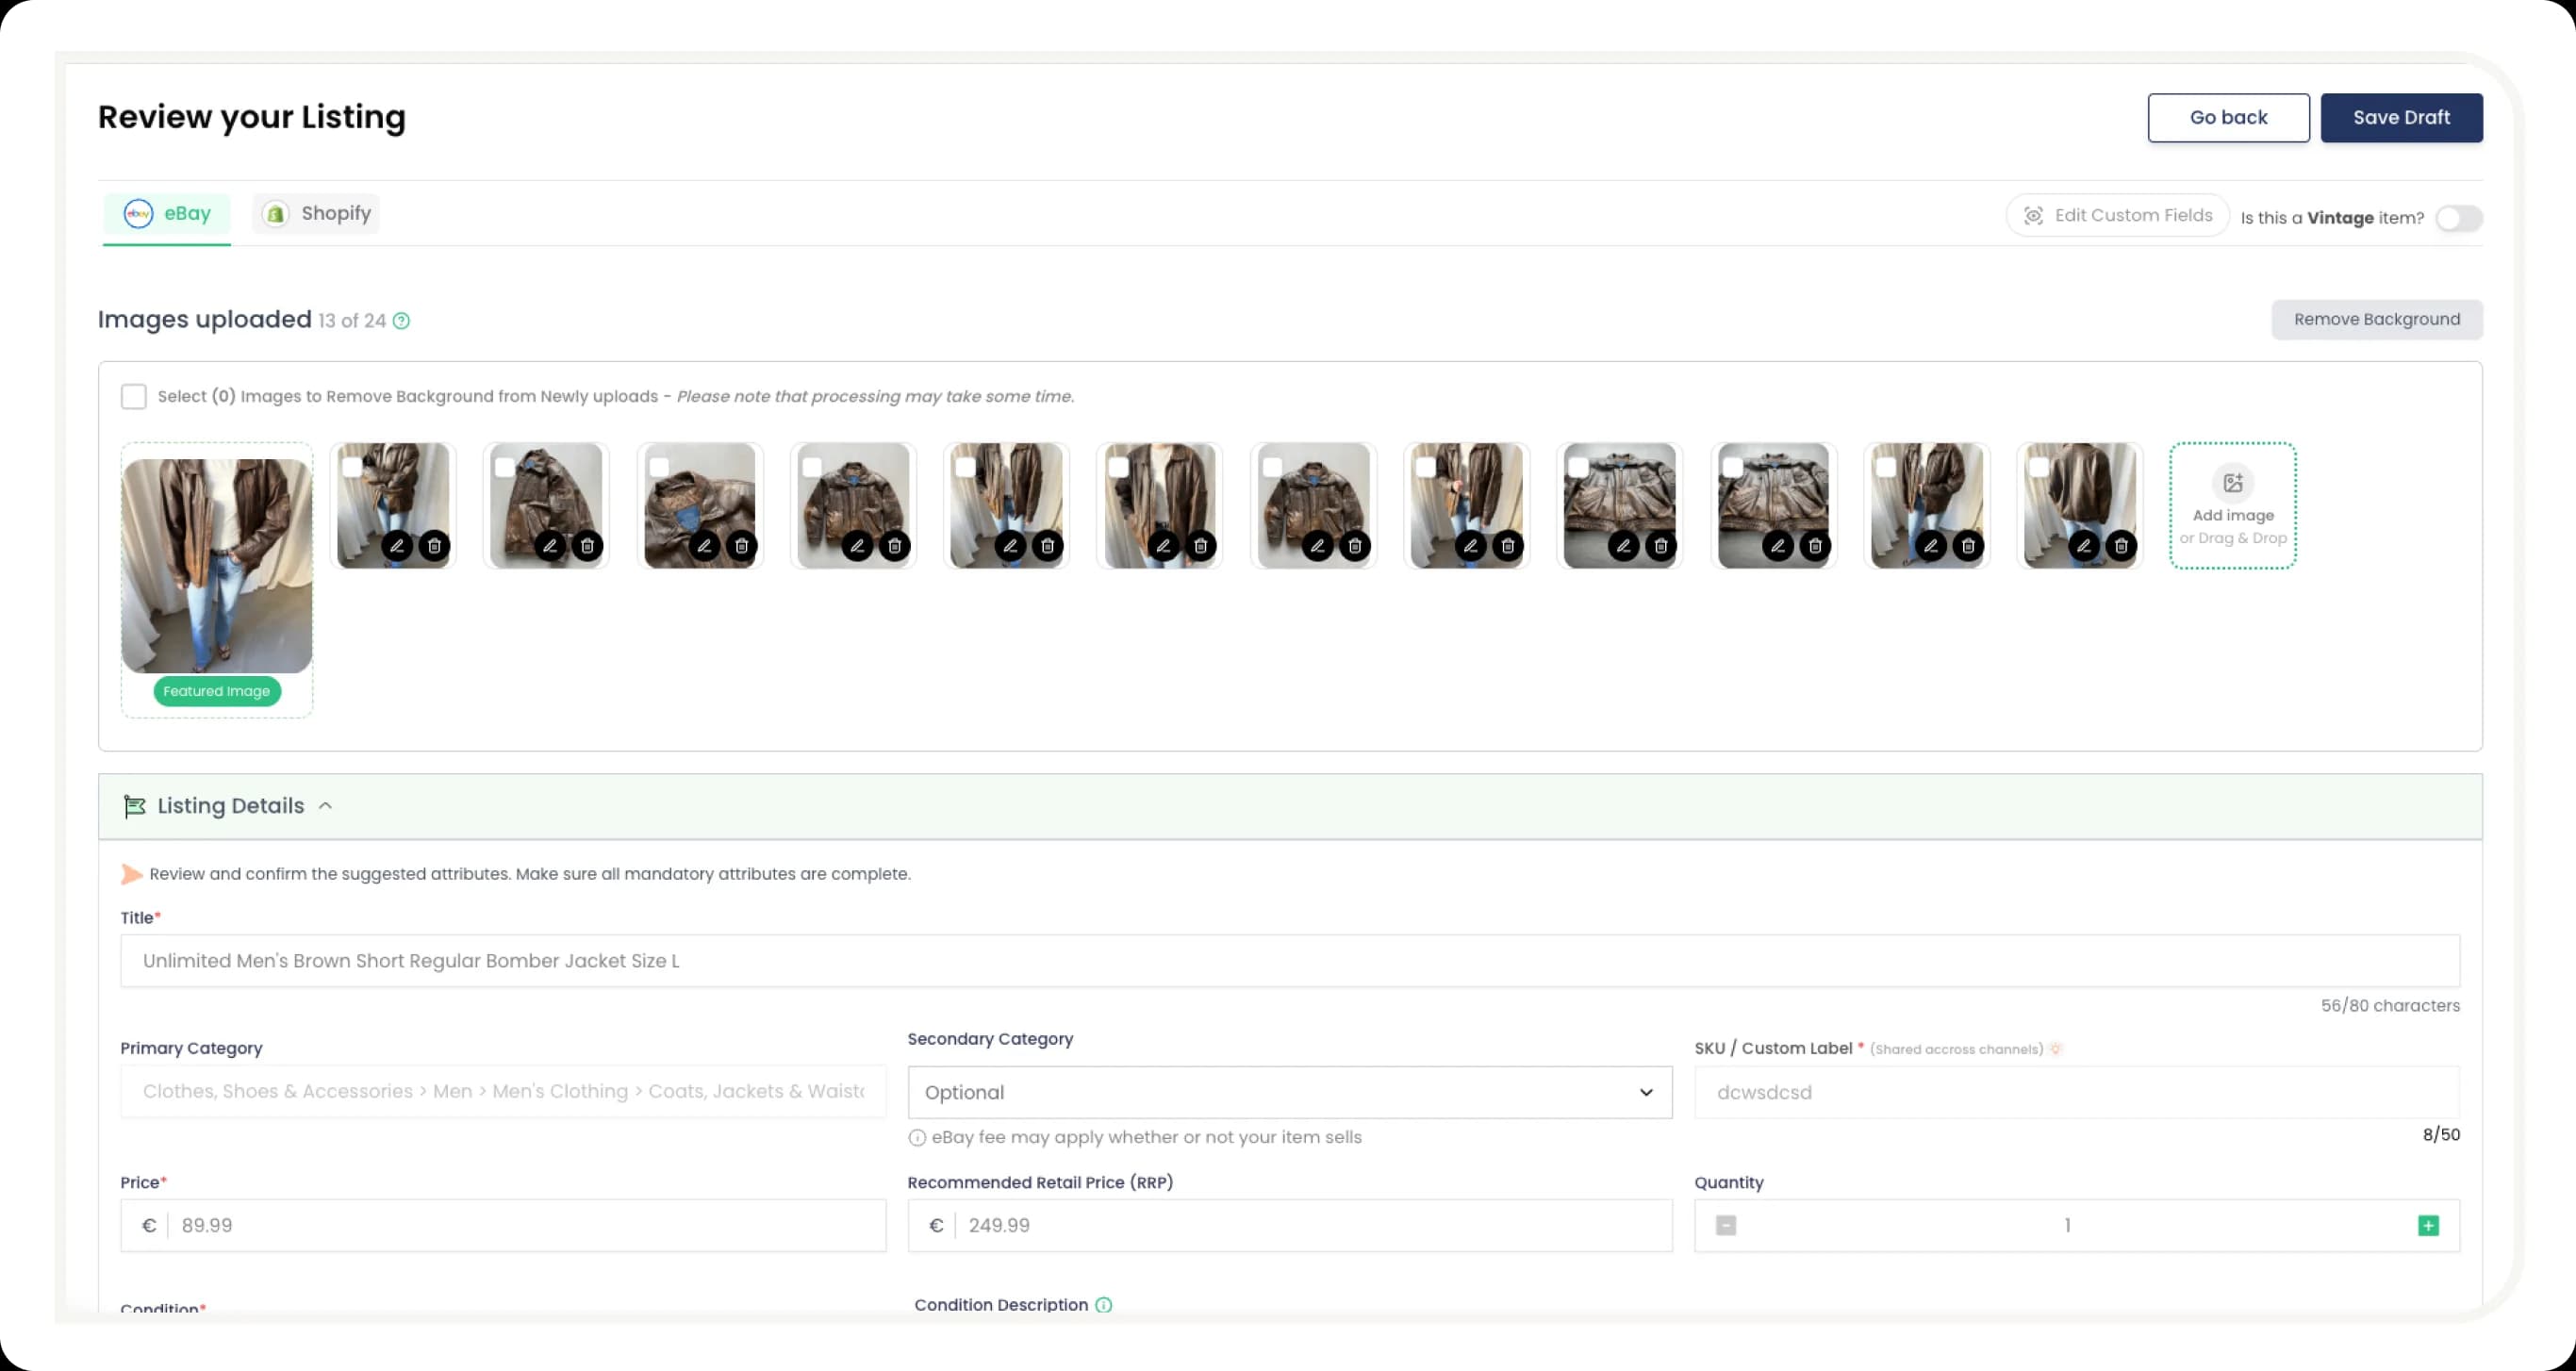This screenshot has width=2576, height=1371.
Task: Click info icon next to Condition Description
Action: pos(1103,1305)
